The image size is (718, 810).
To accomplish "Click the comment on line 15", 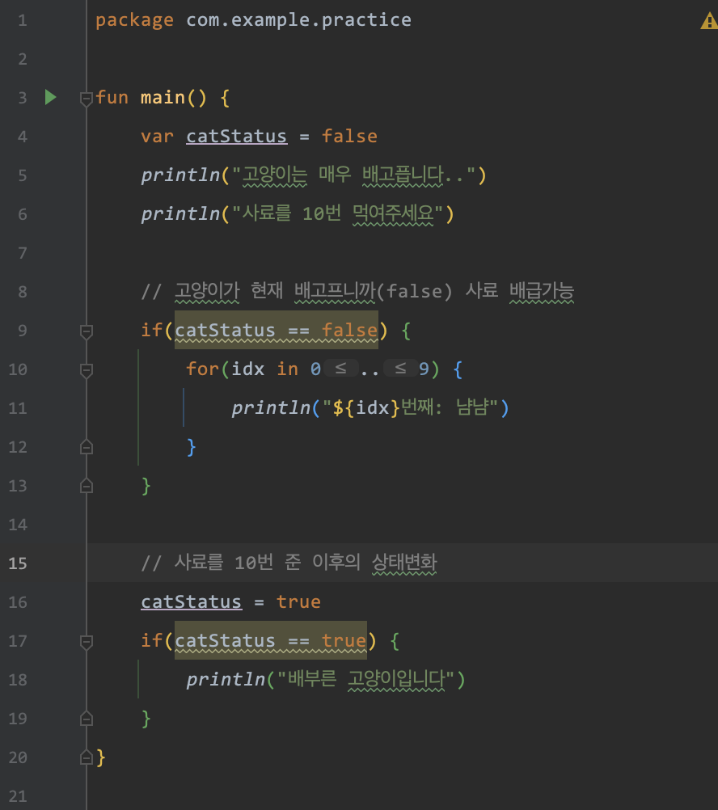I will [x=289, y=562].
